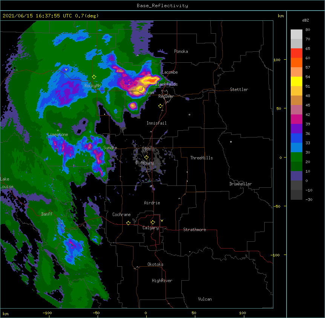Click the Lake Louise label at left edge

7,183
